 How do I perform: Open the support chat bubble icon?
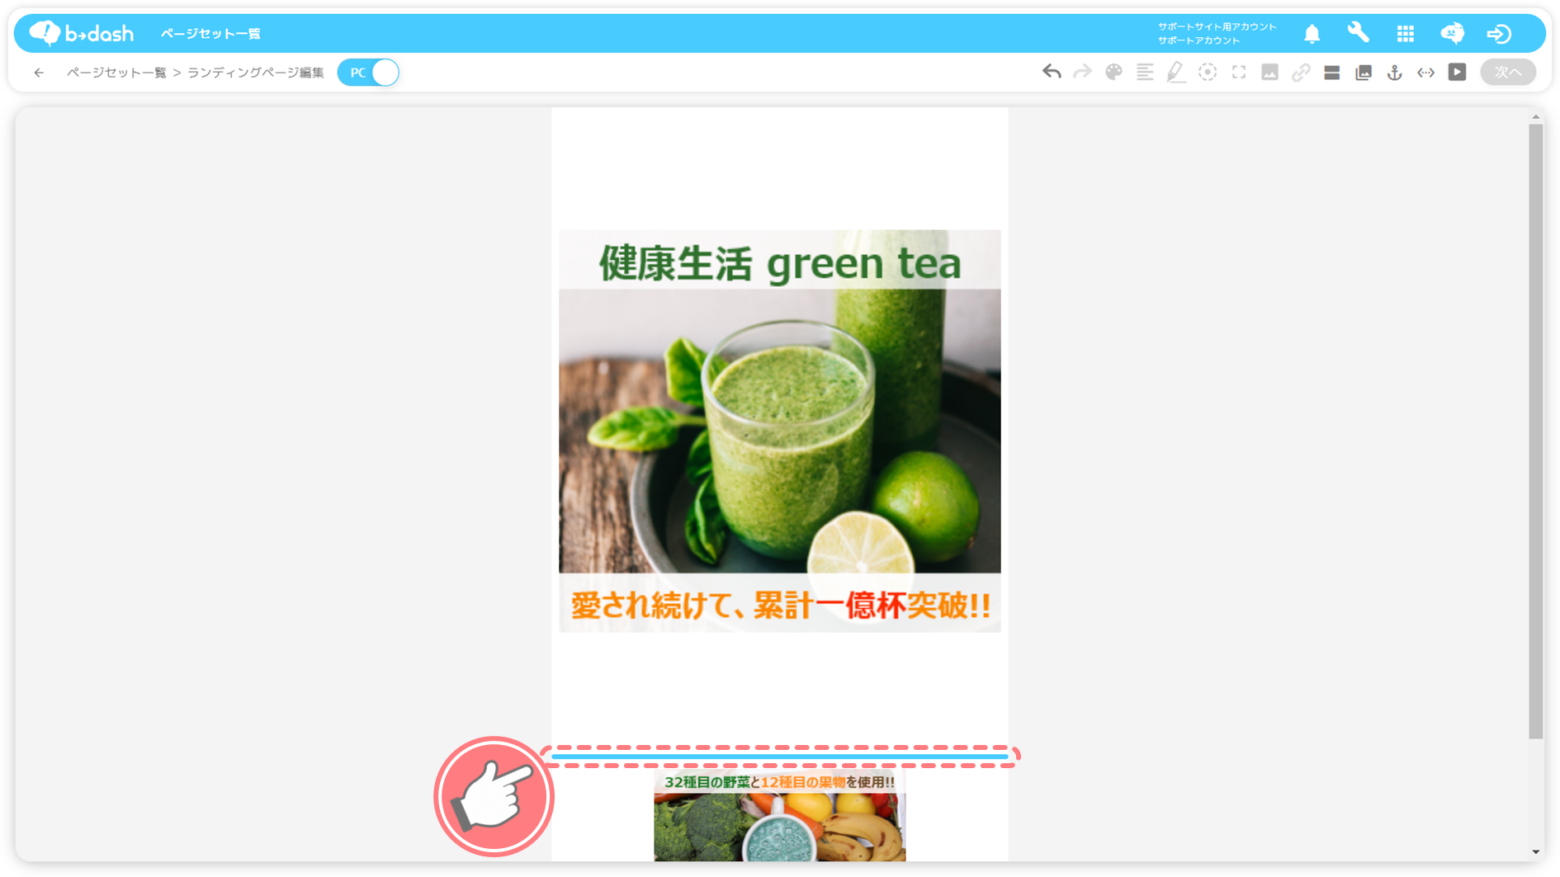1453,33
